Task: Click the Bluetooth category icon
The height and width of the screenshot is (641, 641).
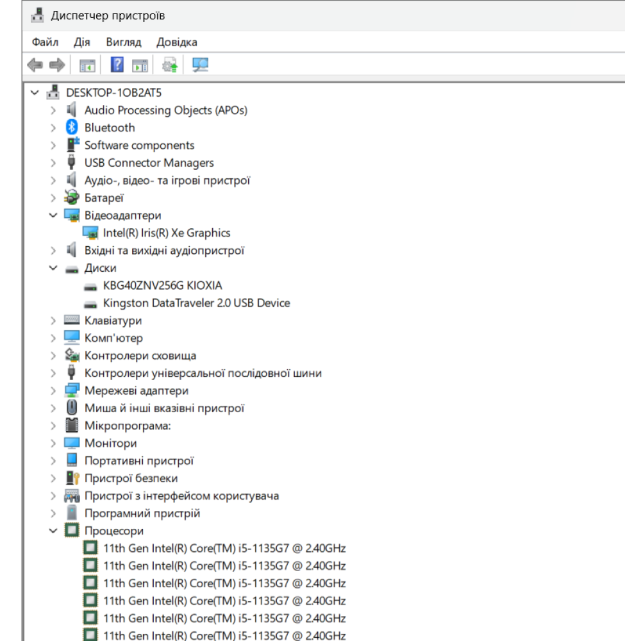Action: 72,128
